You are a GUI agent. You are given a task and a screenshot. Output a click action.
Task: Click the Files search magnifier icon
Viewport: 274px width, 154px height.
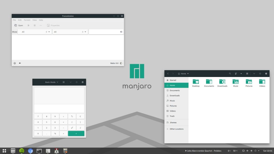point(230,74)
